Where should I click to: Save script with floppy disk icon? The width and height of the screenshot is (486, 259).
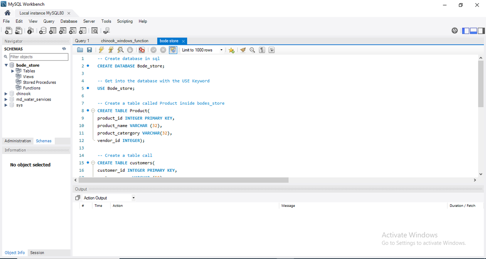pos(90,50)
